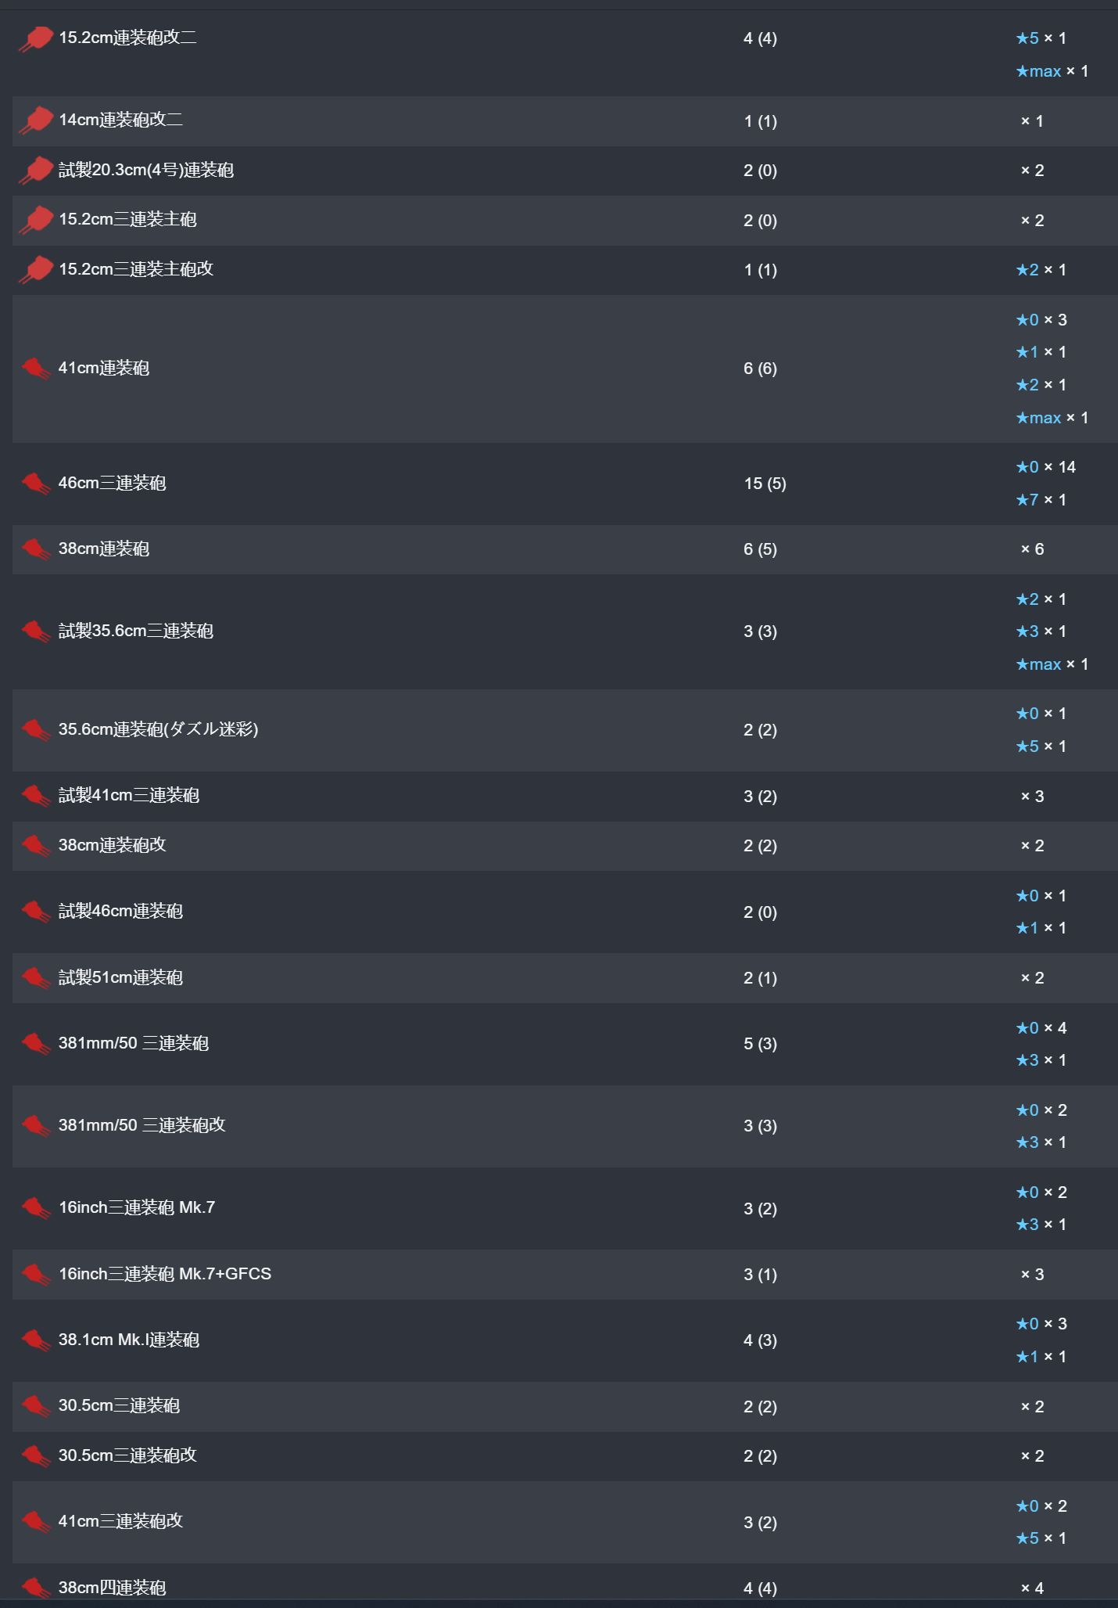The width and height of the screenshot is (1118, 1608).
Task: Select the 15.2cm三連装主砲改 name
Action: point(136,269)
